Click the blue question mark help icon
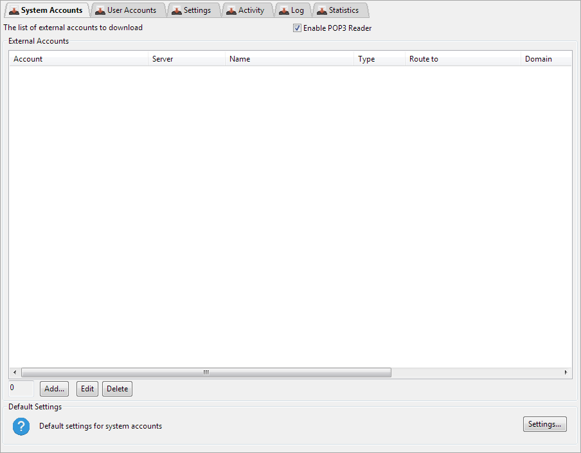Screen dimensions: 581x453 pos(21,426)
